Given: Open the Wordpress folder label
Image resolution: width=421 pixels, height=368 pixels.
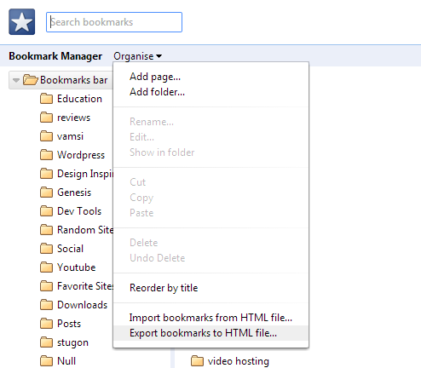Looking at the screenshot, I should pyautogui.click(x=81, y=155).
